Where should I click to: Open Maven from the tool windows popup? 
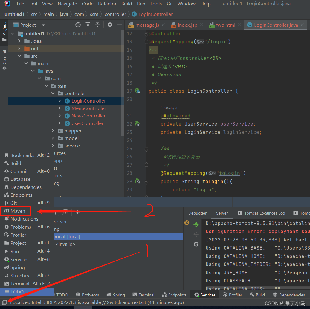(16, 211)
